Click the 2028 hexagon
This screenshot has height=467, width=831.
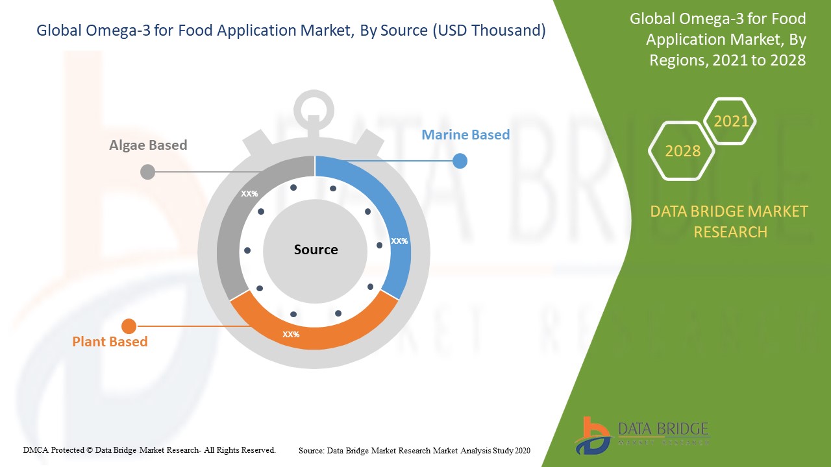pos(682,151)
